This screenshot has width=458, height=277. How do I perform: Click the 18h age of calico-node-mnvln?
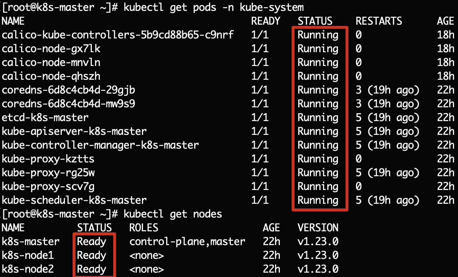tap(446, 62)
